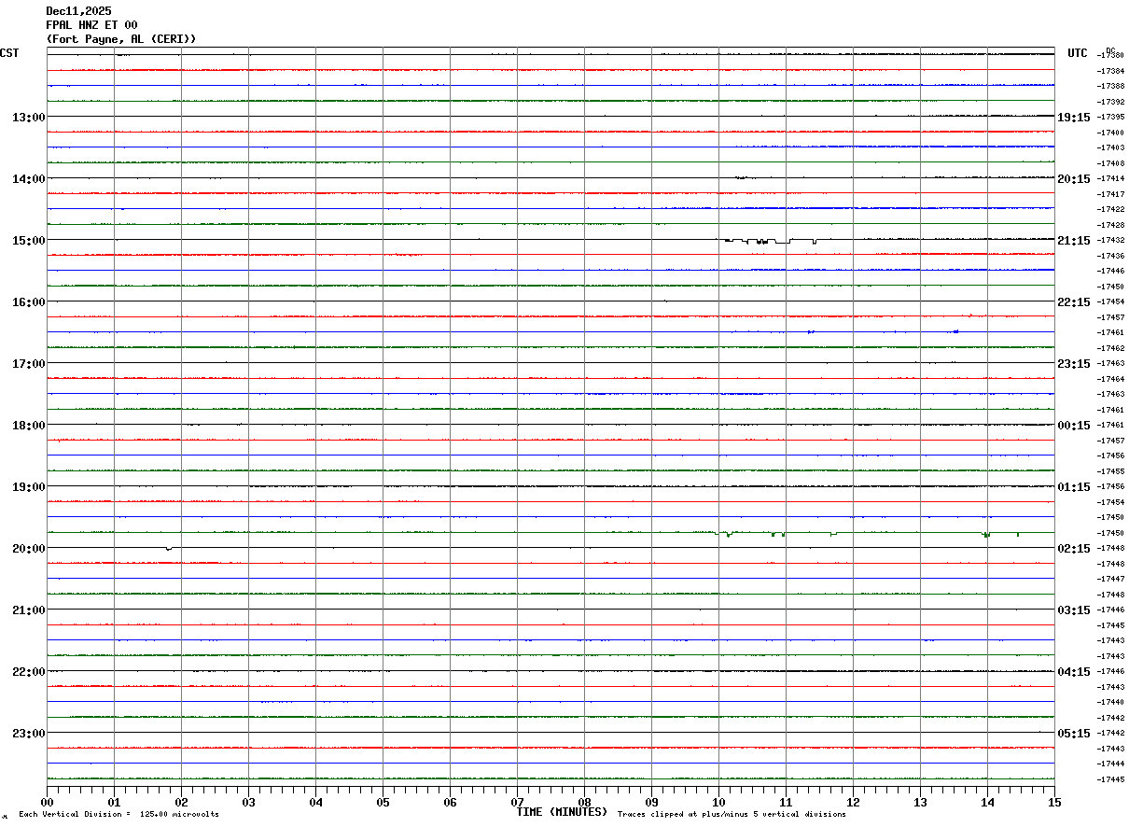Image resolution: width=1129 pixels, height=827 pixels.
Task: Select the FPAL HNZ ET 00 station label
Action: (91, 25)
